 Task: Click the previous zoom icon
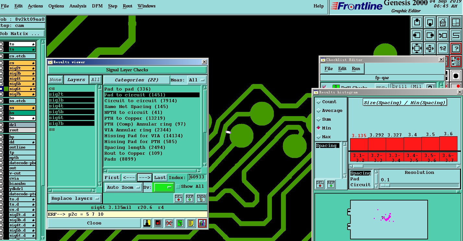(443, 35)
